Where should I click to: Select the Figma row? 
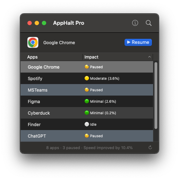tap(87, 101)
